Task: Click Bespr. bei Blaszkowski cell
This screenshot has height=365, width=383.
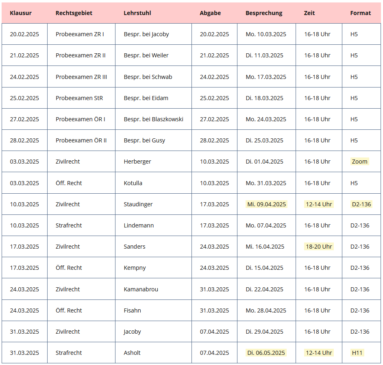Action: coord(153,119)
